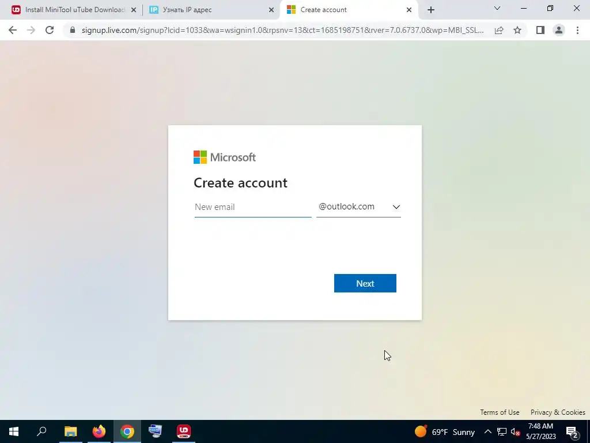590x443 pixels.
Task: Click the Microsoft logo
Action: (225, 157)
